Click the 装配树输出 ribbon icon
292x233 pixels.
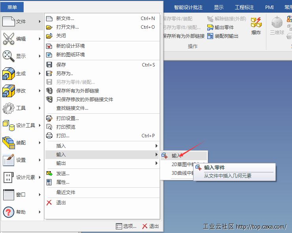tap(211, 36)
